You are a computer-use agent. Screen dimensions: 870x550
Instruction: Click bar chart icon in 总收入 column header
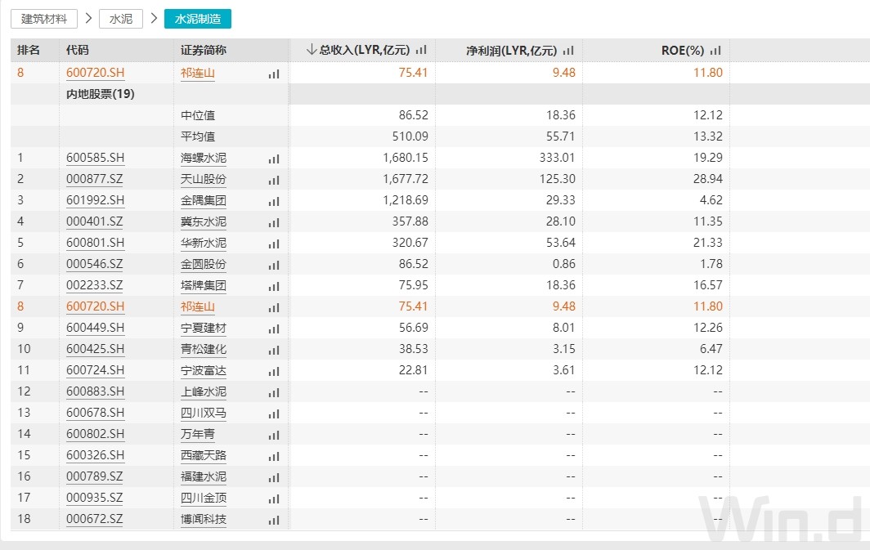click(x=420, y=50)
